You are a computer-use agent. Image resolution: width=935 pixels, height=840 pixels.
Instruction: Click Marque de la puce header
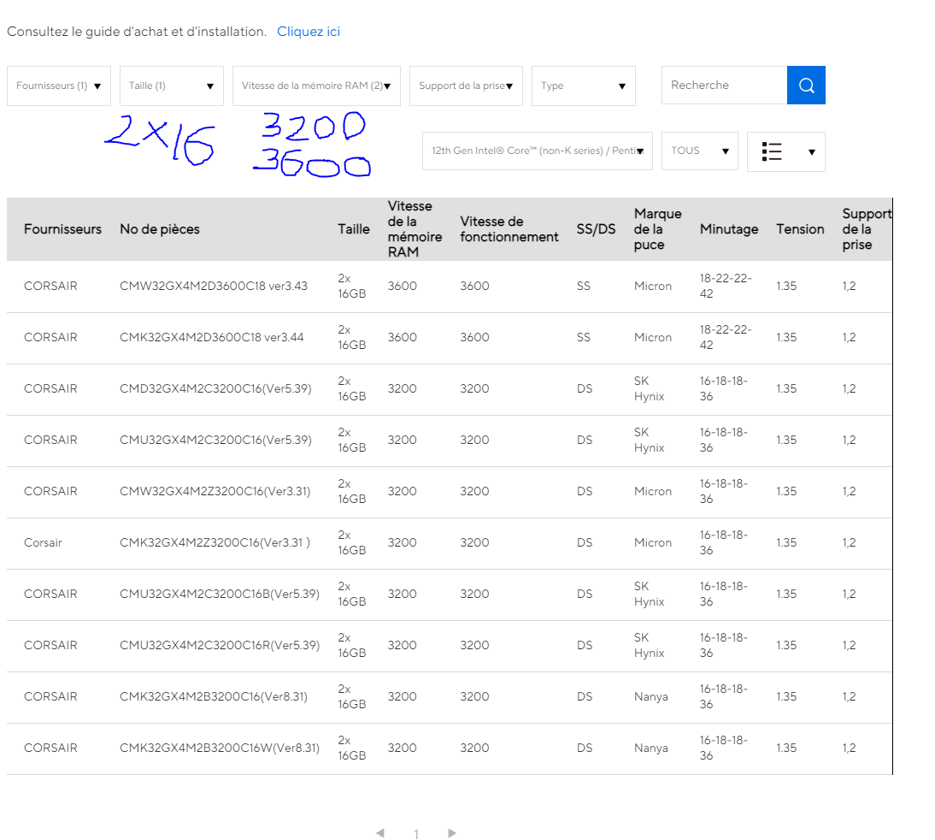tap(658, 229)
